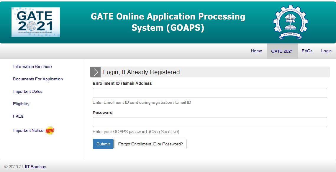Click Forgot Enrollment ID or Password button
Image resolution: width=336 pixels, height=172 pixels.
[x=150, y=144]
